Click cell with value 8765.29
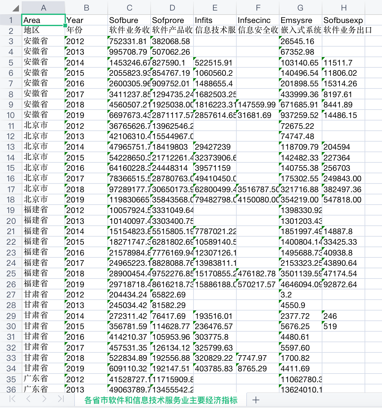Image resolution: width=382 pixels, height=408 pixels. click(x=258, y=369)
